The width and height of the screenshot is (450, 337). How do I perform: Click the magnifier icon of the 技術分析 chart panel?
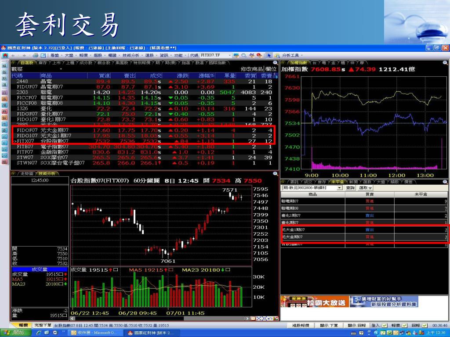(x=276, y=174)
